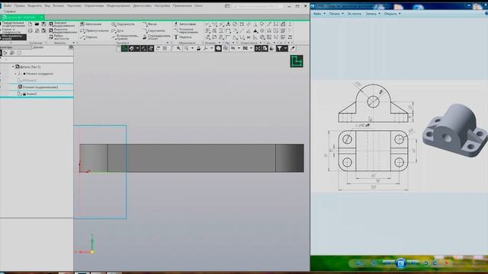488x274 pixels.
Task: Open the Файл menu in KOMPAS
Action: pos(8,5)
